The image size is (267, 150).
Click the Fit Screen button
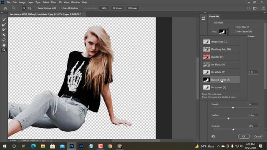pyautogui.click(x=117, y=8)
